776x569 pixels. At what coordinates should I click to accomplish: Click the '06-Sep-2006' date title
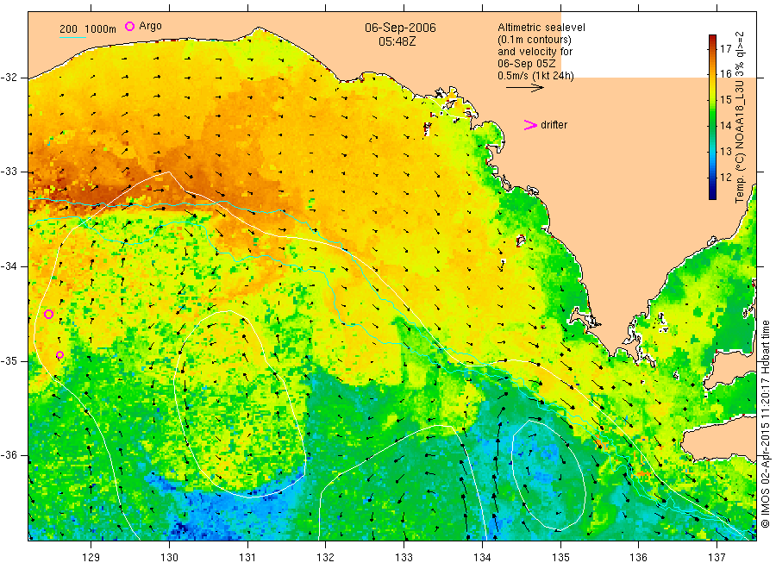[x=400, y=28]
